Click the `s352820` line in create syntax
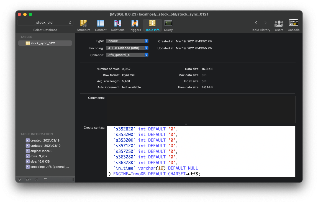The width and height of the screenshot is (318, 203). (x=145, y=129)
